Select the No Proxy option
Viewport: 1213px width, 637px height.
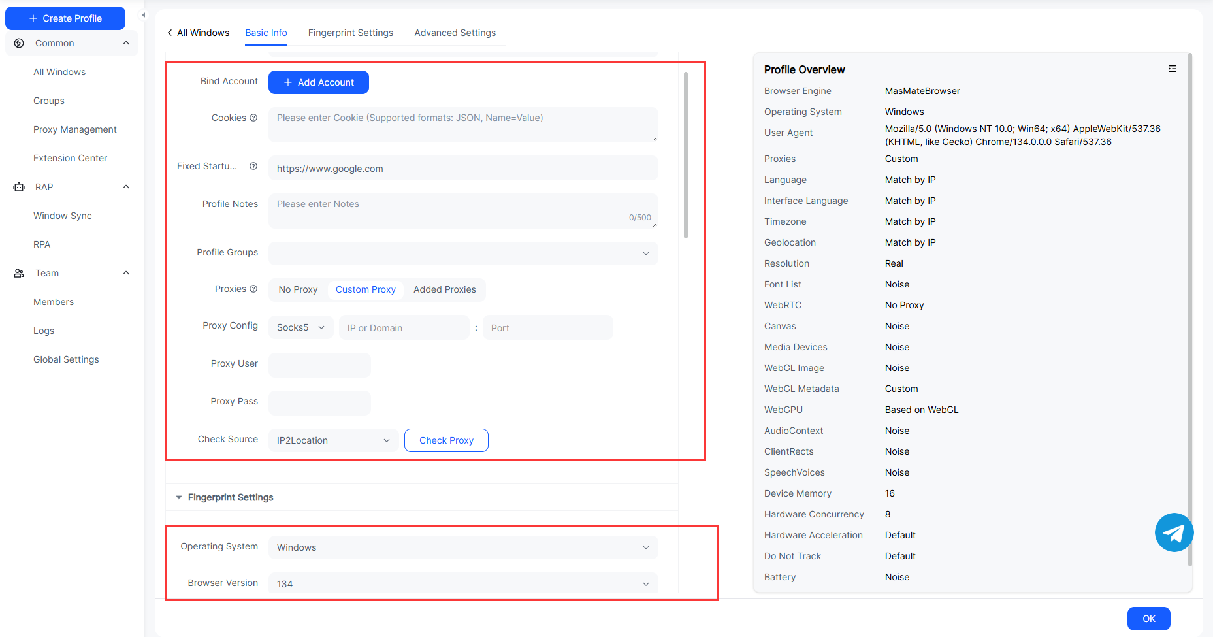[298, 289]
